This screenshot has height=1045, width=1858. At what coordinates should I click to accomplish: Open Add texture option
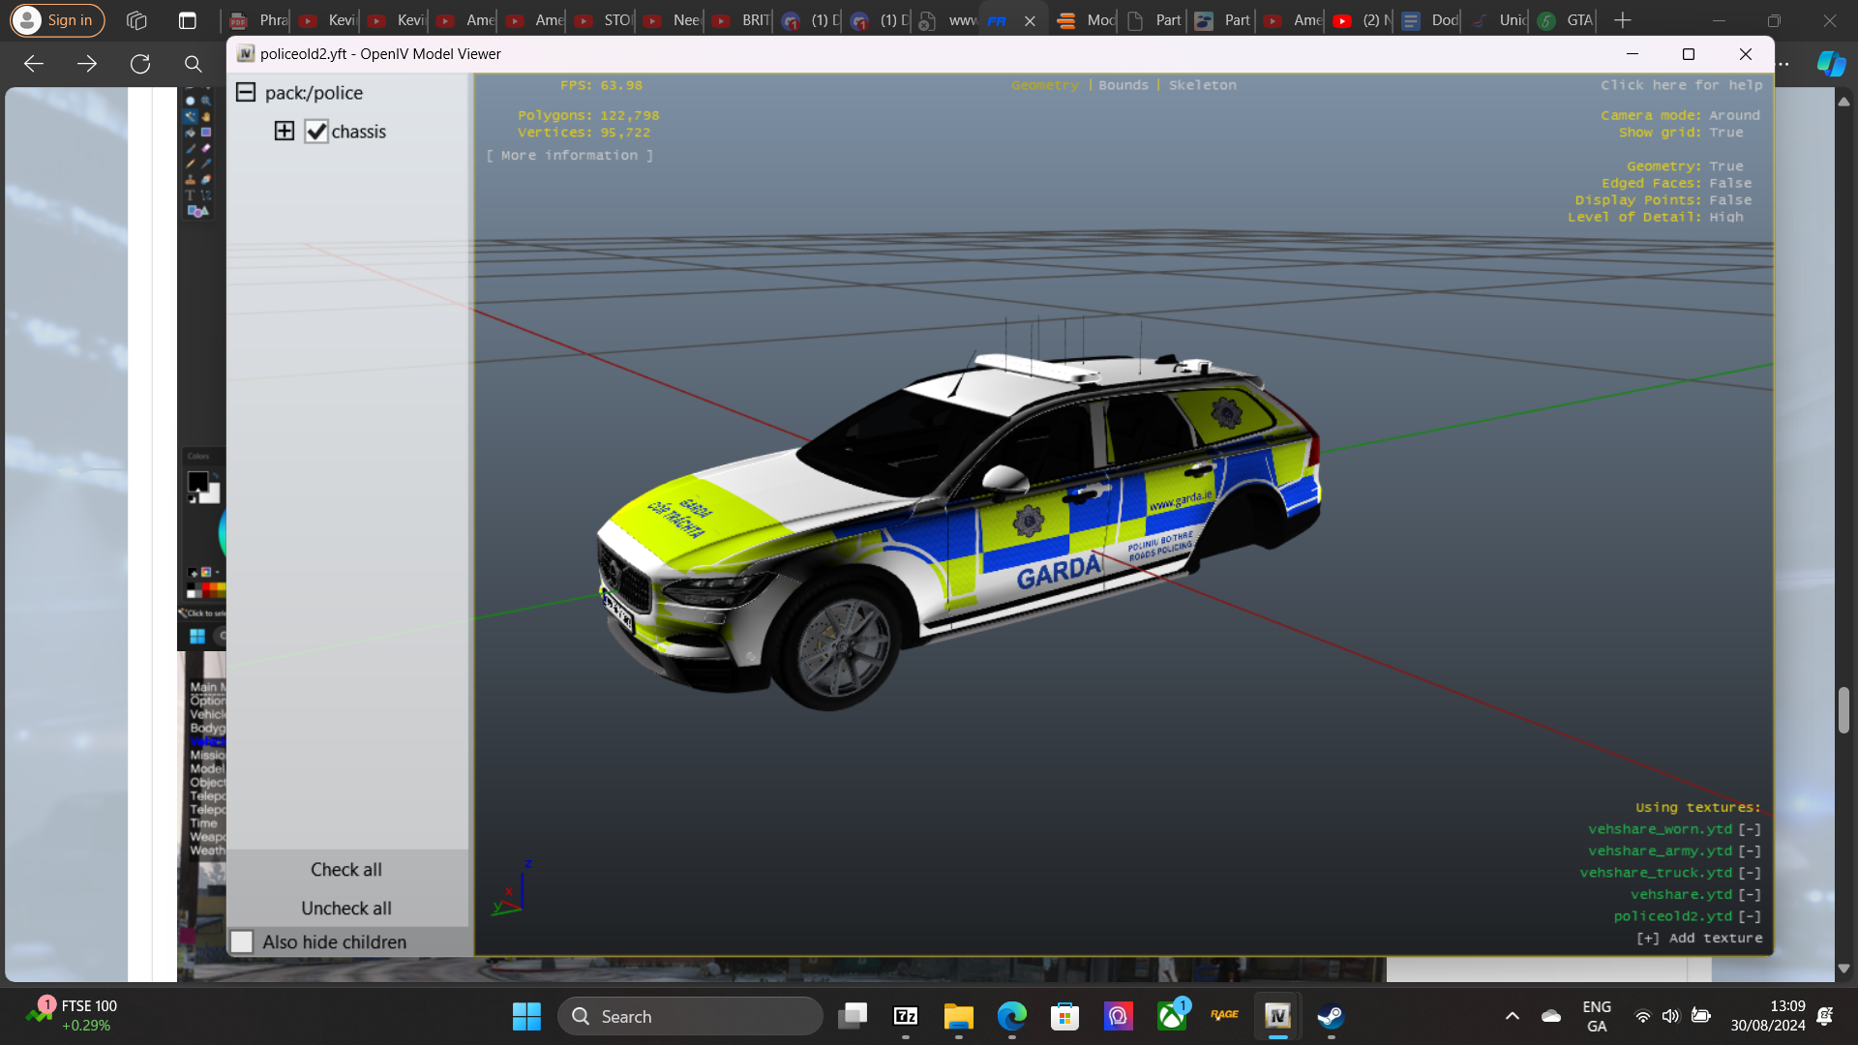(1699, 938)
